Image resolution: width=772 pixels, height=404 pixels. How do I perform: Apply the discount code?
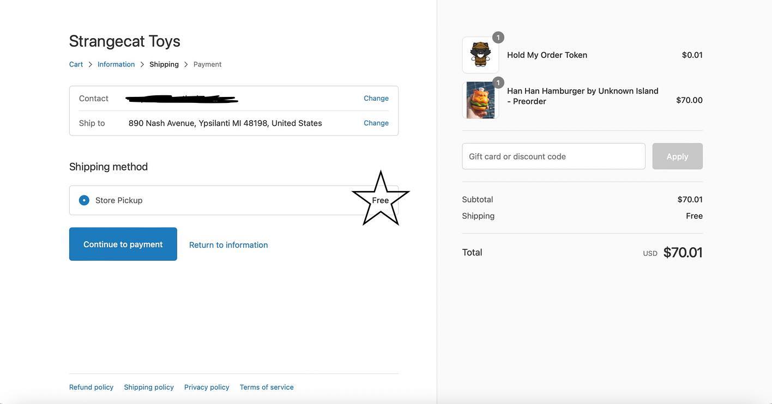click(678, 156)
